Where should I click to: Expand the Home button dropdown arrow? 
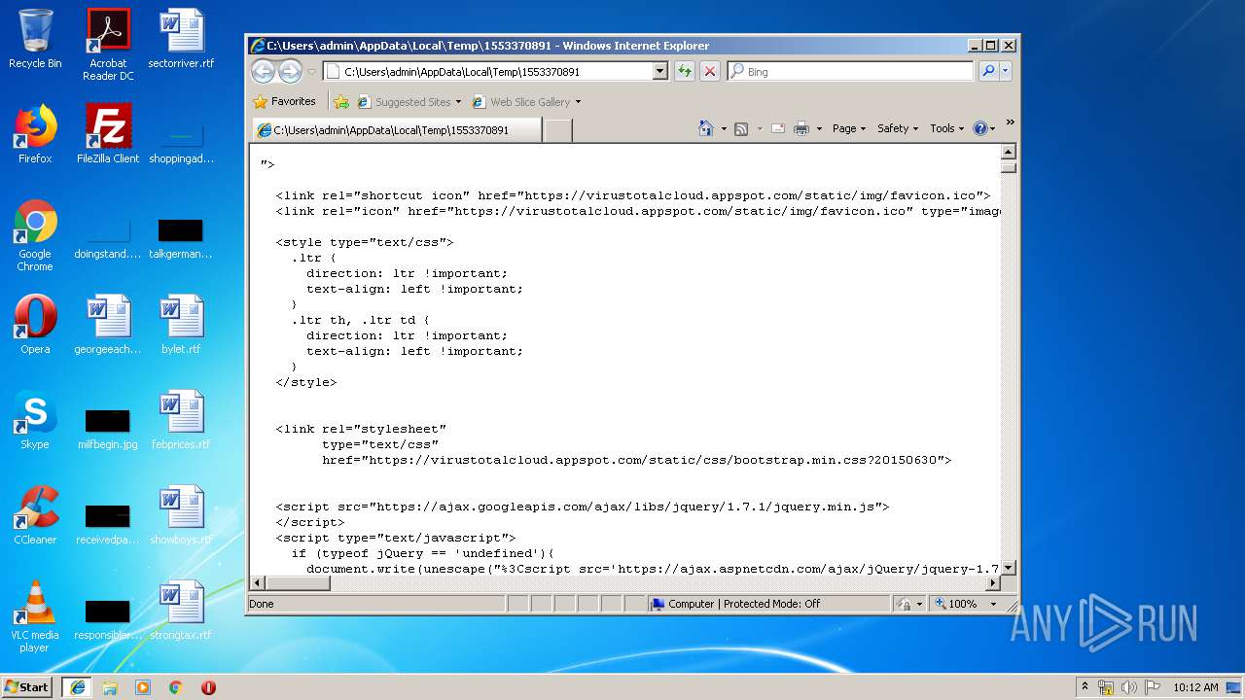tap(724, 128)
